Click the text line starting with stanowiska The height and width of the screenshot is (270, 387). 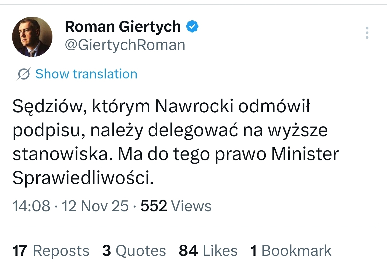(175, 154)
